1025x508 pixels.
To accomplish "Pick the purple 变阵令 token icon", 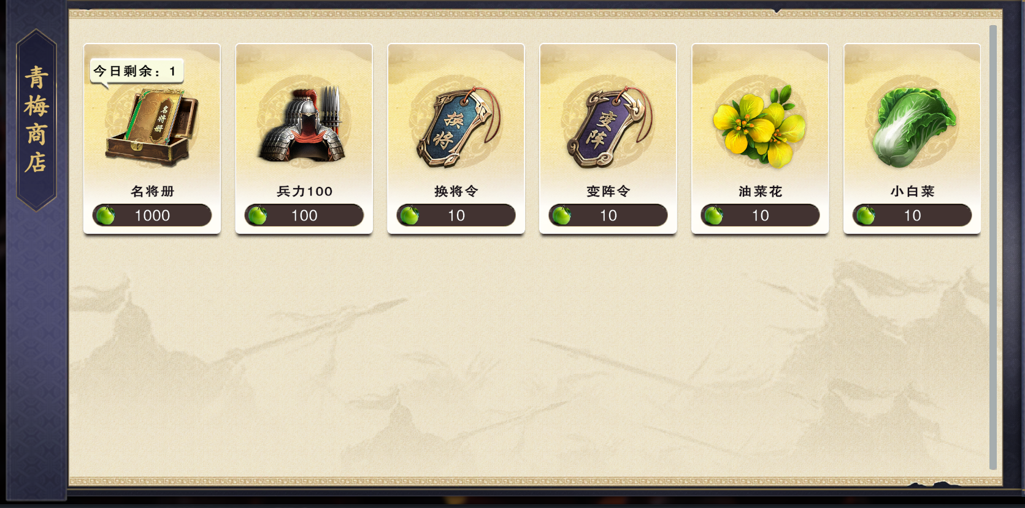I will pyautogui.click(x=608, y=127).
